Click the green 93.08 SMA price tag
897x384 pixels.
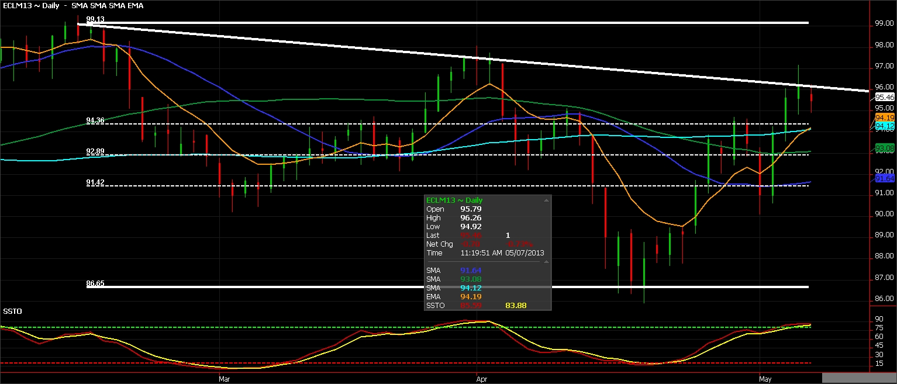pos(885,147)
